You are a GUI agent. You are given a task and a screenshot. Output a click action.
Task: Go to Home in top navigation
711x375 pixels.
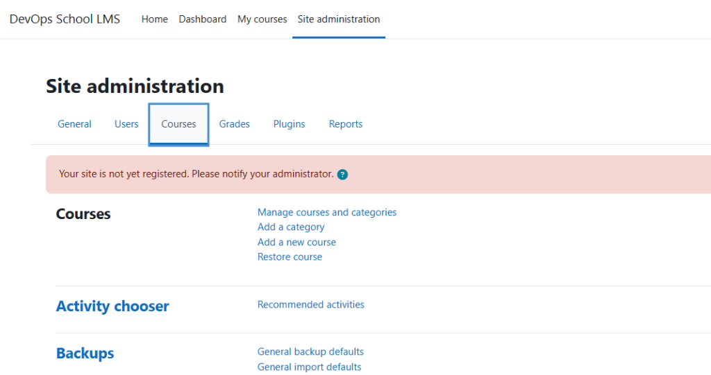[x=155, y=19]
